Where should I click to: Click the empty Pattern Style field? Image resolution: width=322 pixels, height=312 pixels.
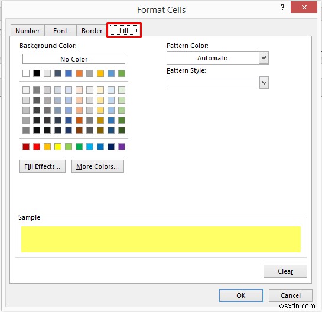[213, 83]
